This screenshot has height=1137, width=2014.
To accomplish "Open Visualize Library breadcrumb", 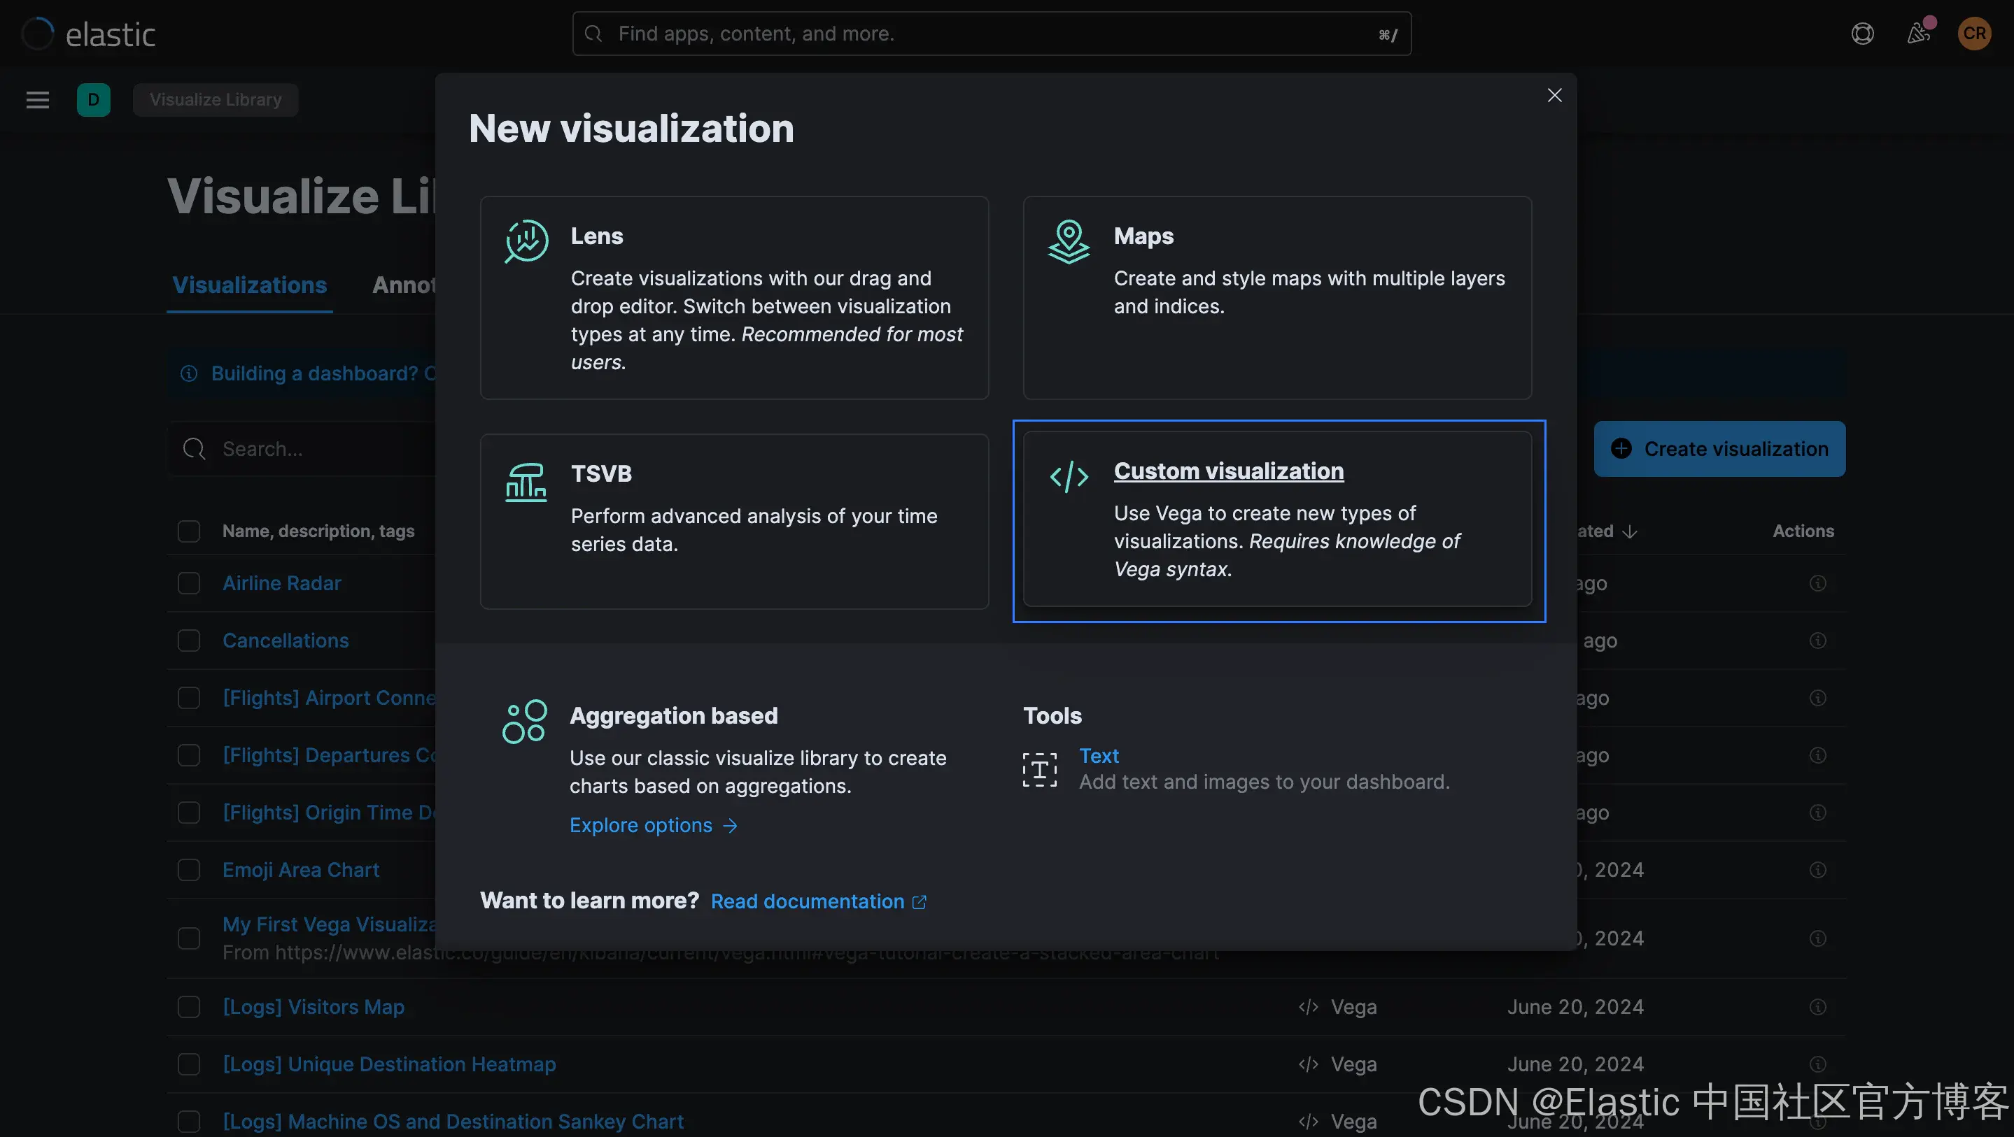I will (x=215, y=100).
